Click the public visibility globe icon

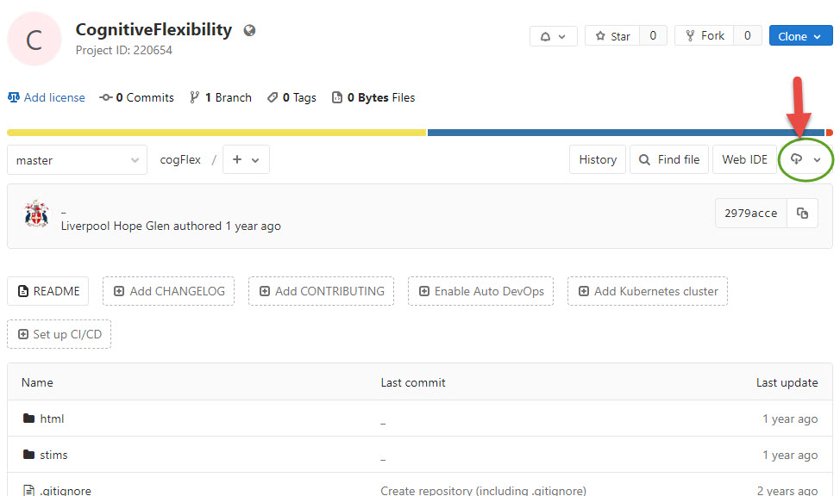tap(249, 30)
